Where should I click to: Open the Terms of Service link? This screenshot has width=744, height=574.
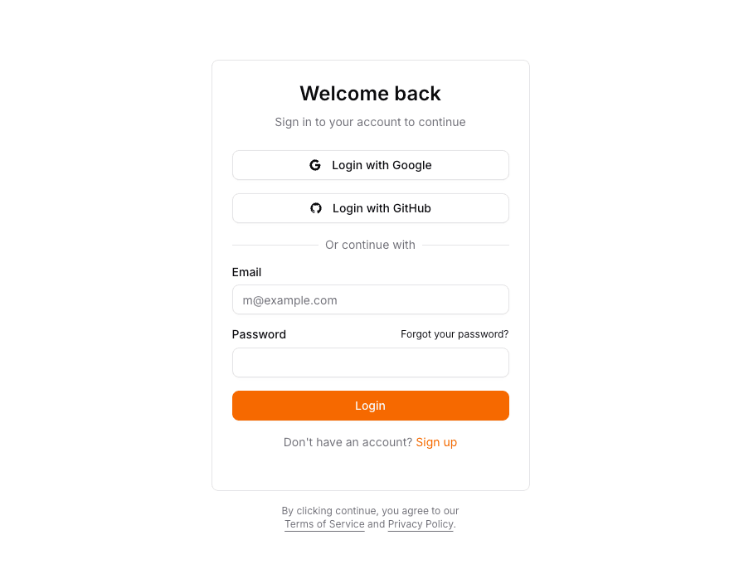coord(324,524)
